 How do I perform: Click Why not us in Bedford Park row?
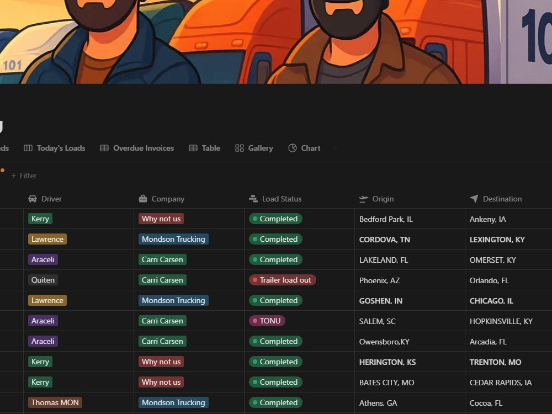tap(161, 219)
